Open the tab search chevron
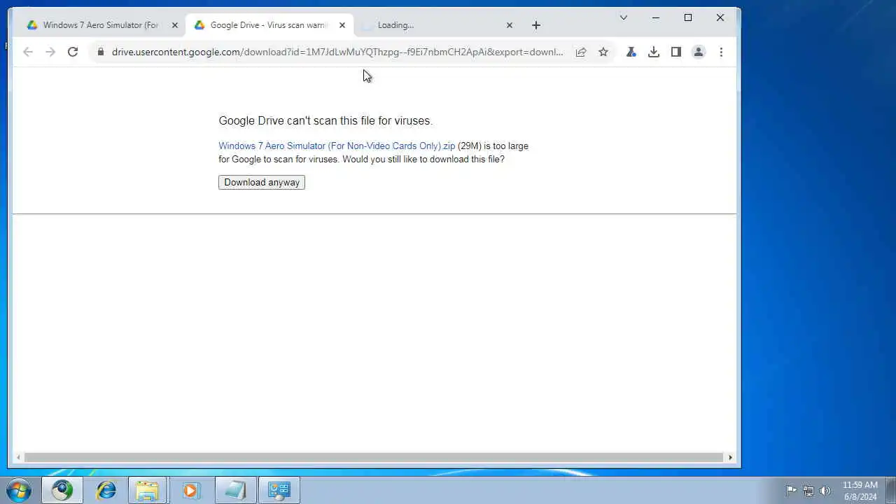 click(624, 17)
